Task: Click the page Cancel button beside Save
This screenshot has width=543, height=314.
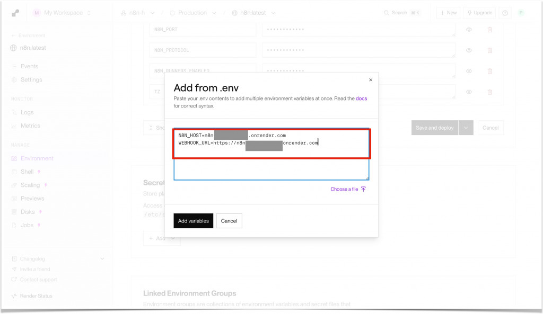Action: [x=491, y=128]
